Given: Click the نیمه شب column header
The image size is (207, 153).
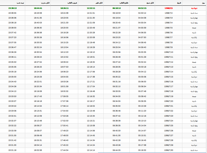Looking at the screenshot, I should [20, 3].
